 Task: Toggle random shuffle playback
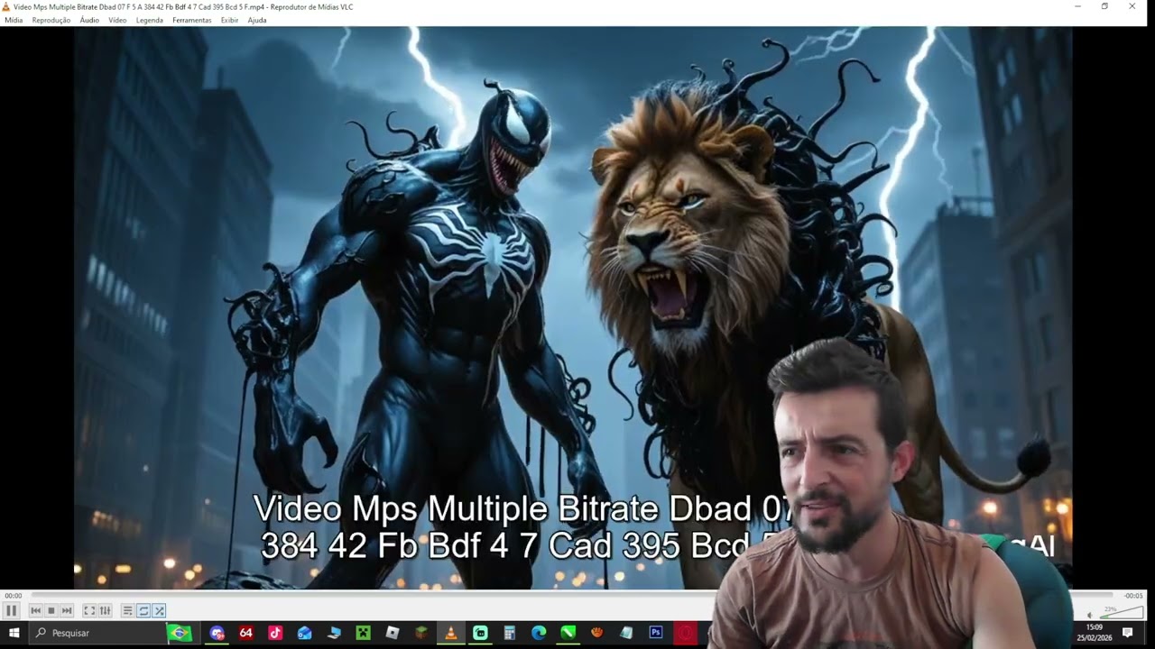coord(159,611)
